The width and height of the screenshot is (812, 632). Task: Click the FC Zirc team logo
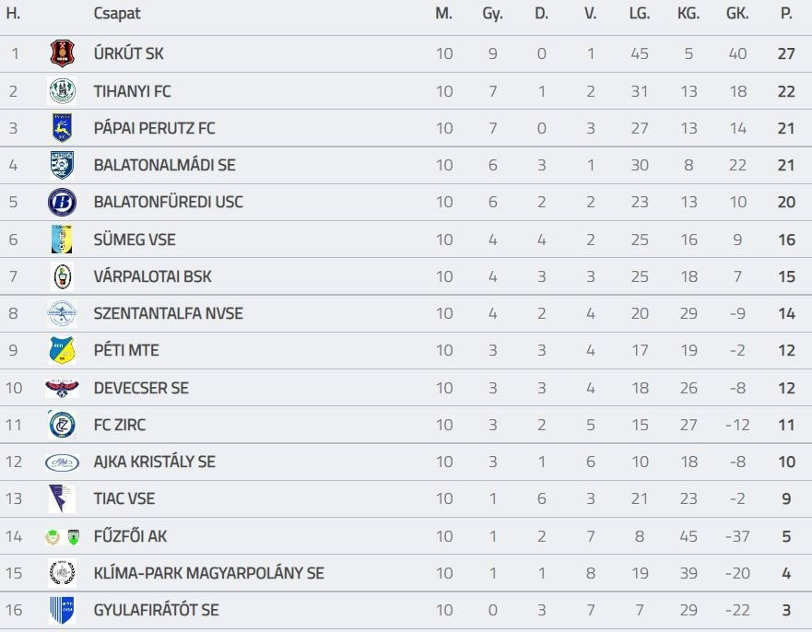(x=62, y=425)
